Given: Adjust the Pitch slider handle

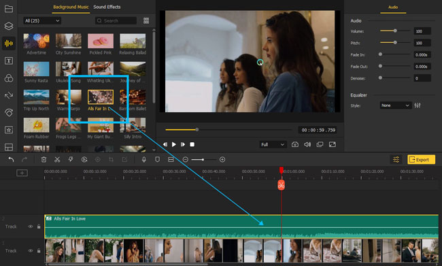Looking at the screenshot, I should point(395,42).
